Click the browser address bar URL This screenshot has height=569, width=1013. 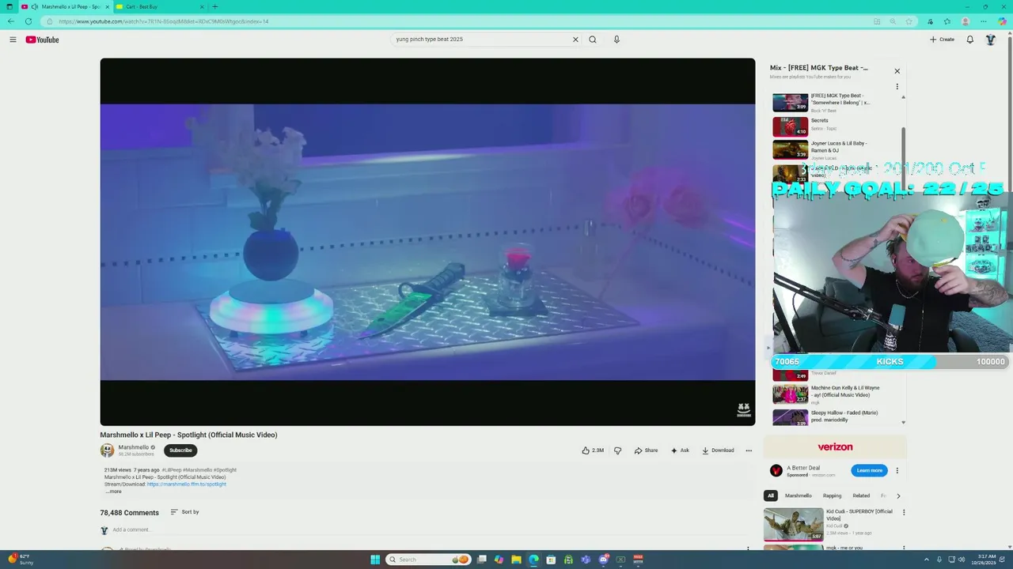click(164, 21)
